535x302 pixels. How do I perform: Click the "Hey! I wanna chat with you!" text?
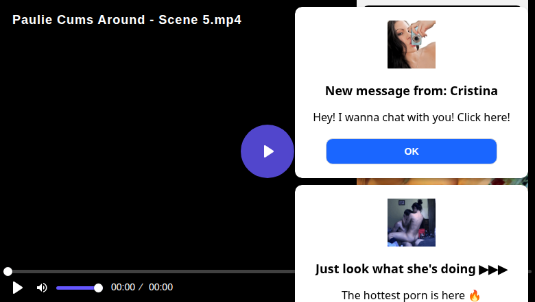click(x=412, y=117)
